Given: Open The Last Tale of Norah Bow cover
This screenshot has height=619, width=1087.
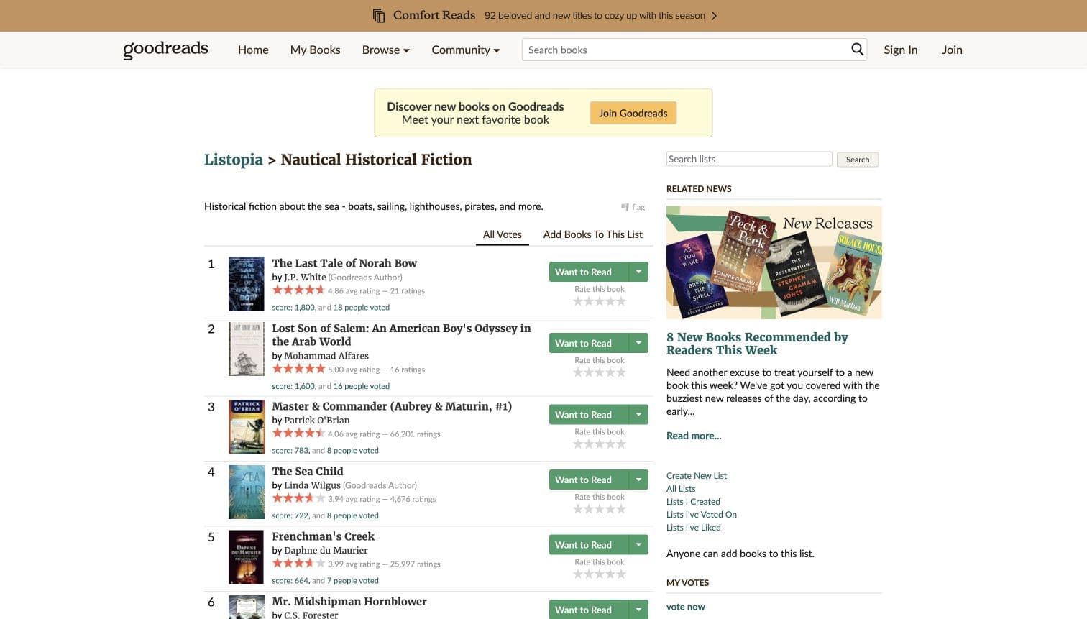Looking at the screenshot, I should click(x=247, y=284).
